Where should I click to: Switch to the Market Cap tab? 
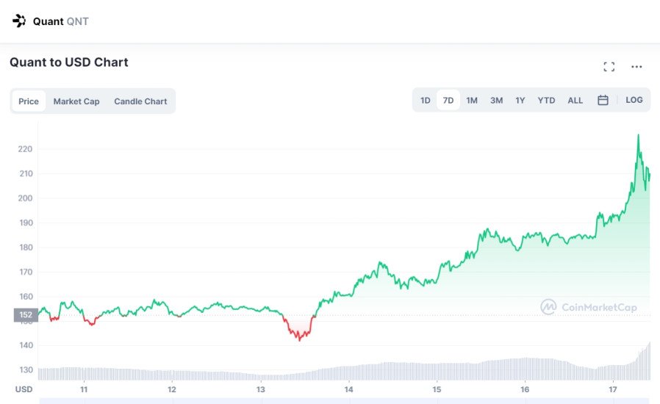(x=76, y=101)
